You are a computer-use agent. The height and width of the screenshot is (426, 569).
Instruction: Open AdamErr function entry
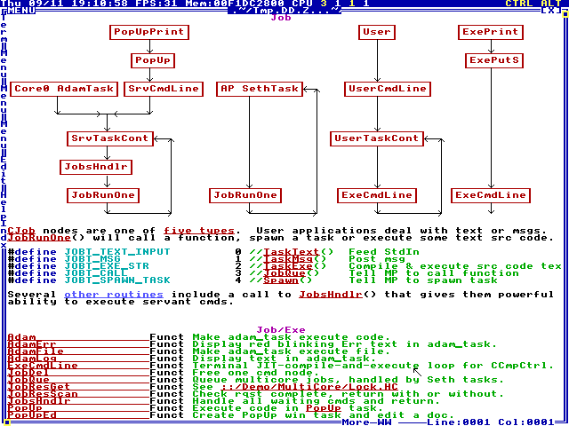[78, 344]
